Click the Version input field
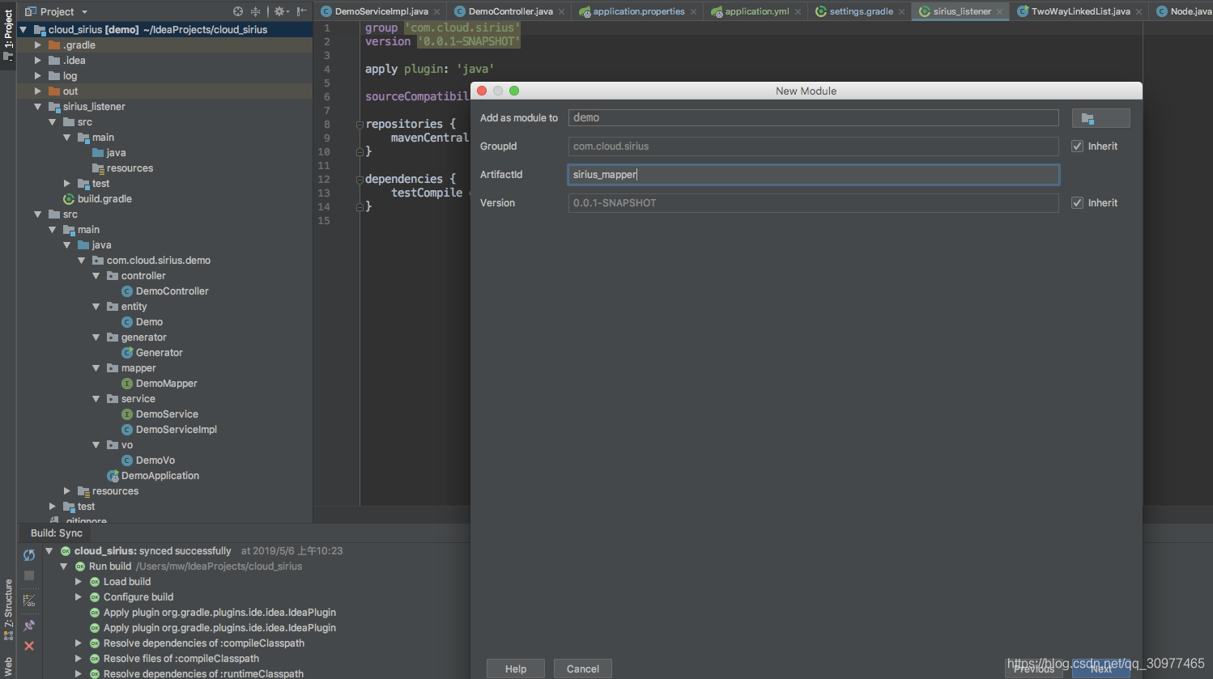Screen dimensions: 1213x679 click(x=813, y=203)
